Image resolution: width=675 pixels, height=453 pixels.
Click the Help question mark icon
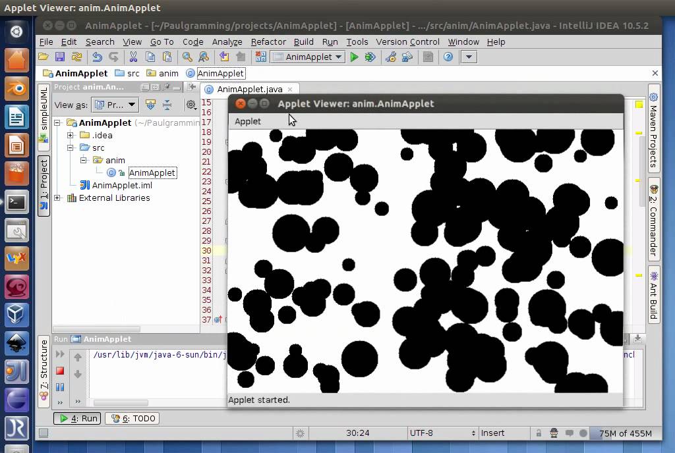448,57
